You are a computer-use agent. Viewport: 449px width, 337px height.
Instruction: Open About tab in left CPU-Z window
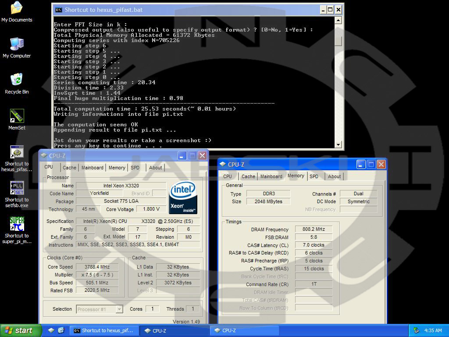click(x=155, y=168)
